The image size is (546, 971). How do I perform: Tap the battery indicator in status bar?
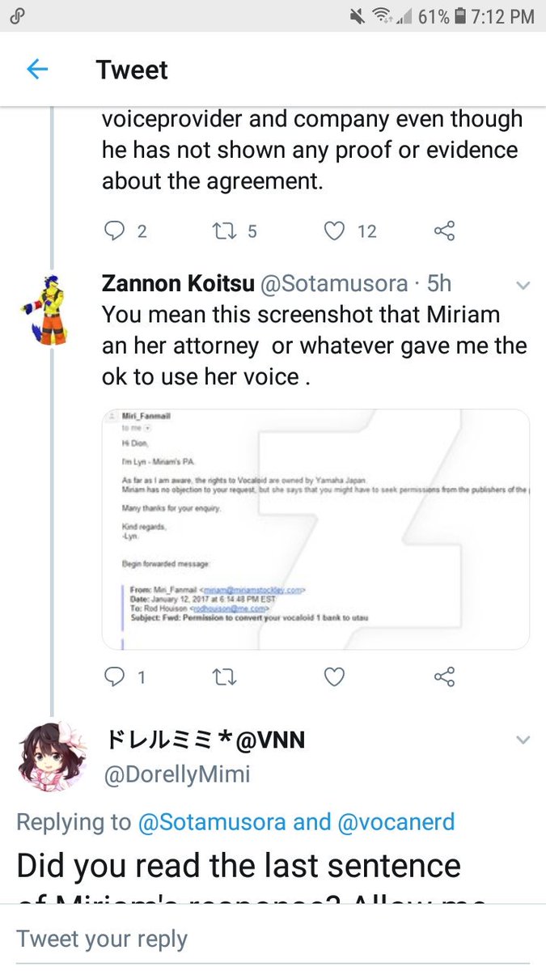(461, 16)
